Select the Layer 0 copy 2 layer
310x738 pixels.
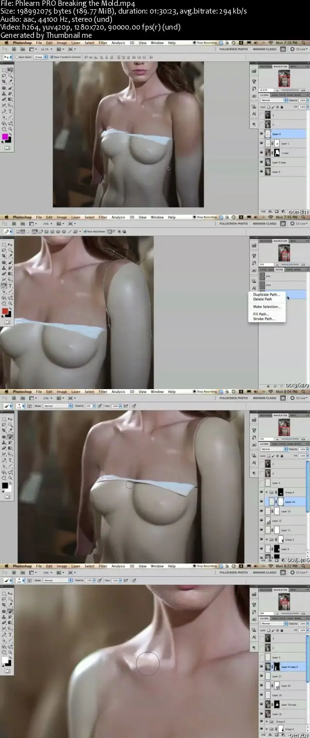coord(290,667)
